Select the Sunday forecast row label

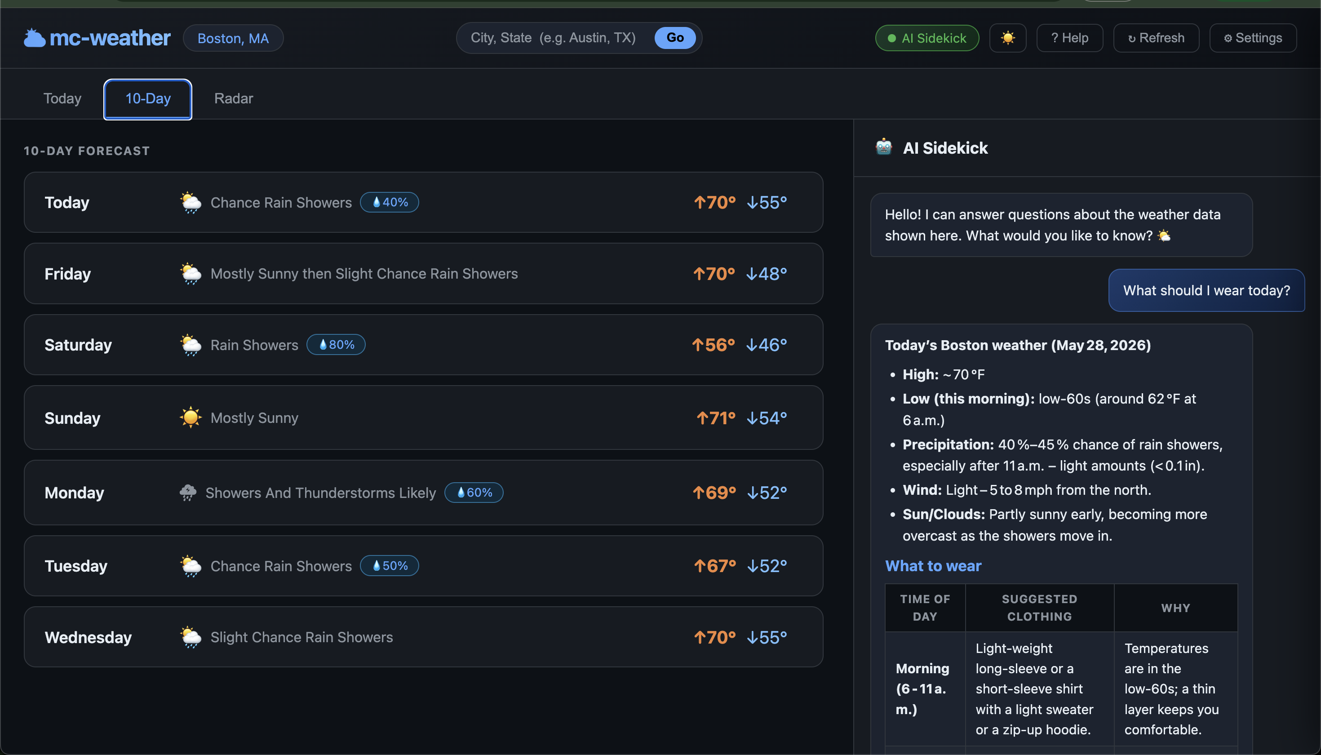pyautogui.click(x=72, y=418)
